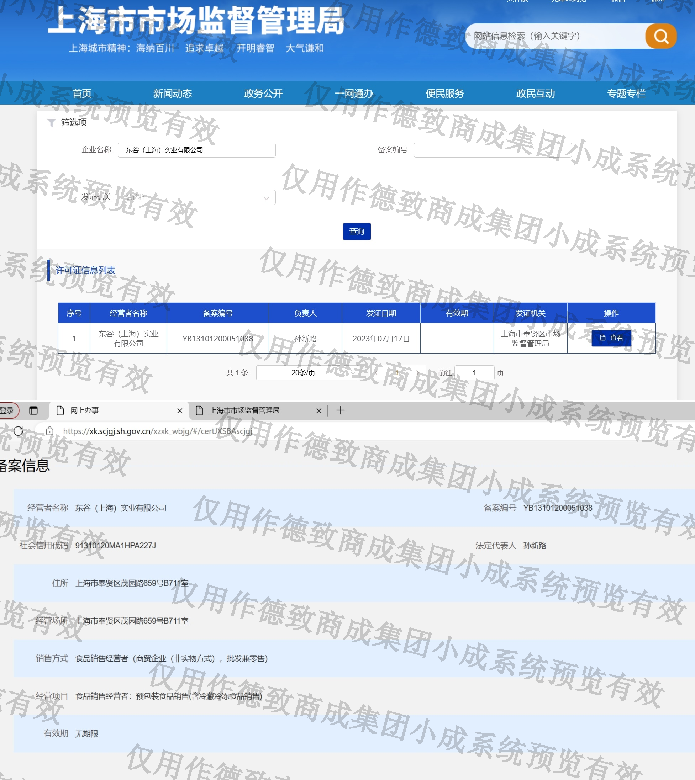Click the browser address bar URL

157,431
